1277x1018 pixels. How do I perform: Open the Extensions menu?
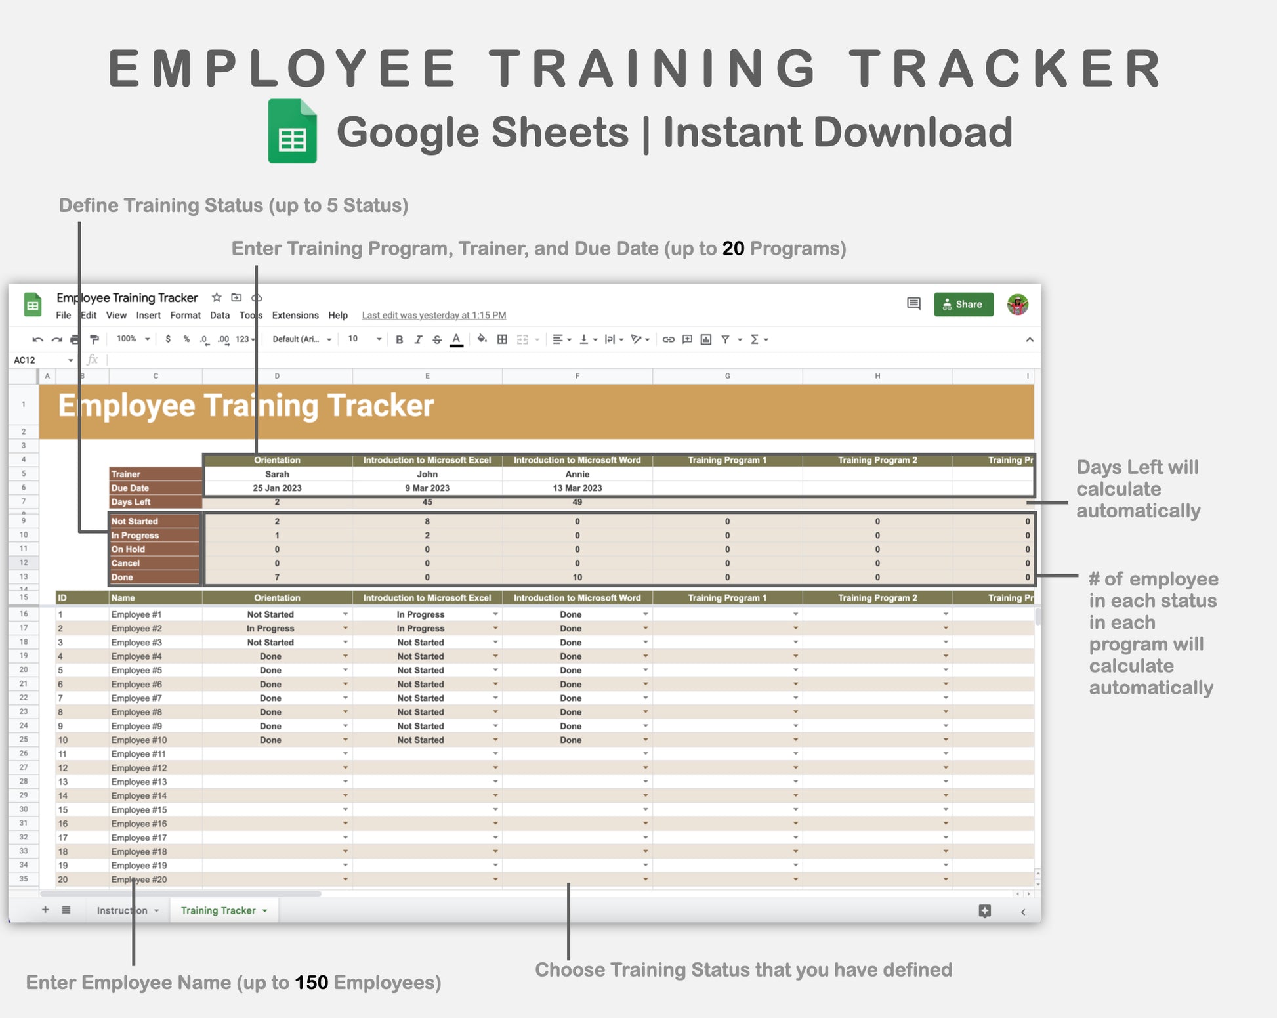(x=295, y=316)
